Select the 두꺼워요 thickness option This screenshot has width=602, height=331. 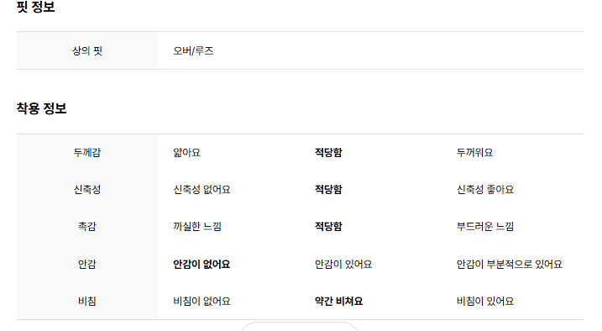[474, 152]
